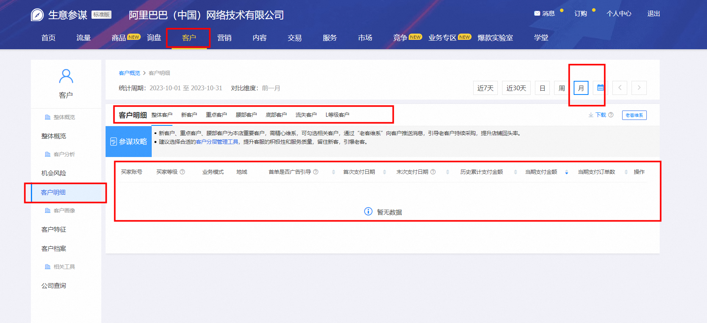Viewport: 707px width, 323px height.
Task: Click help icon beside 末次支付日期 column
Action: click(433, 172)
